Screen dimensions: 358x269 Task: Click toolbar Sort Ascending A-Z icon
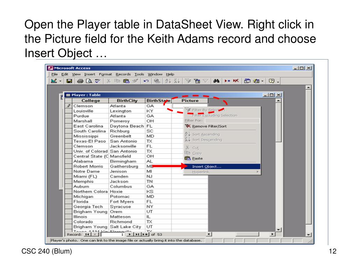point(168,81)
